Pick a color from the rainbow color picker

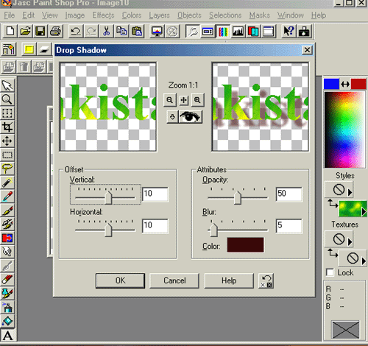[x=344, y=130]
